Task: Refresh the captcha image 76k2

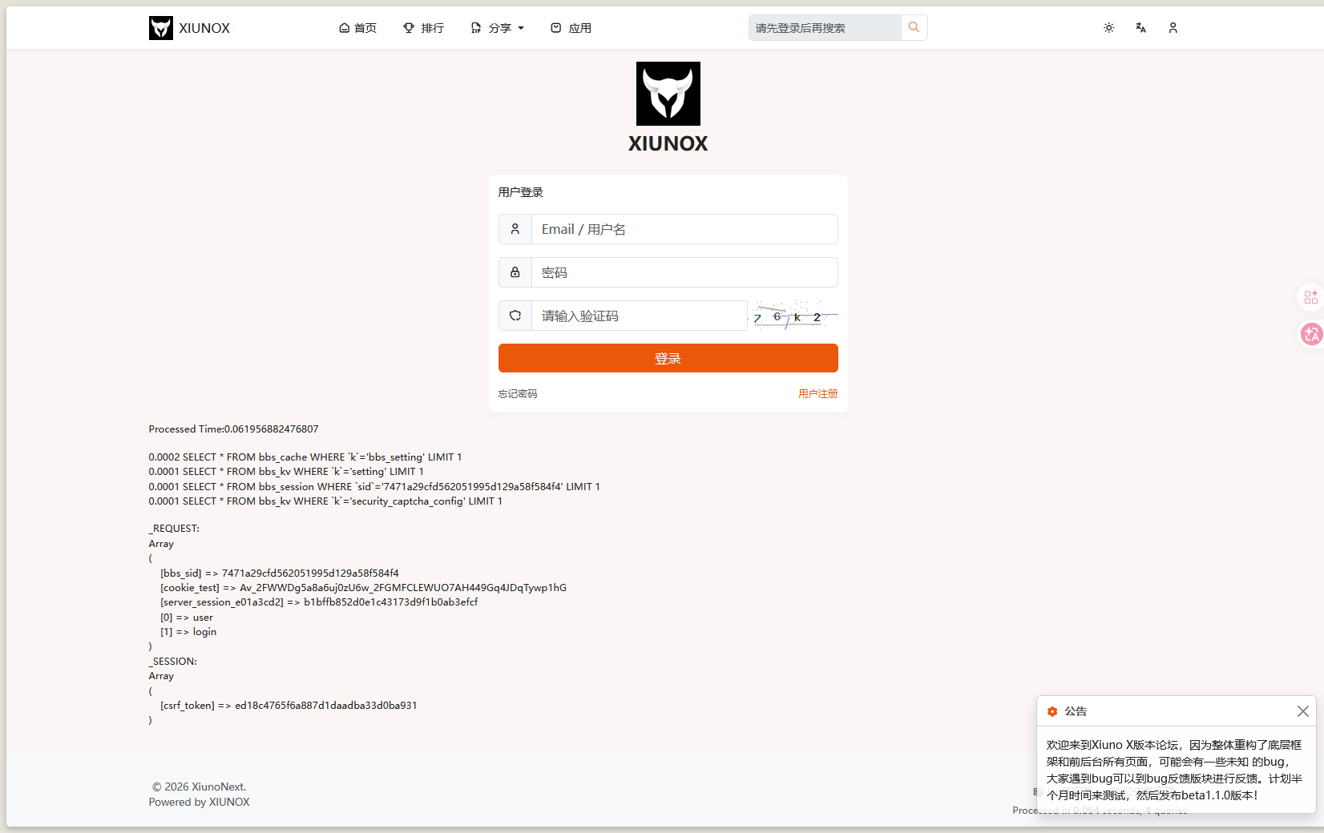Action: pyautogui.click(x=793, y=316)
